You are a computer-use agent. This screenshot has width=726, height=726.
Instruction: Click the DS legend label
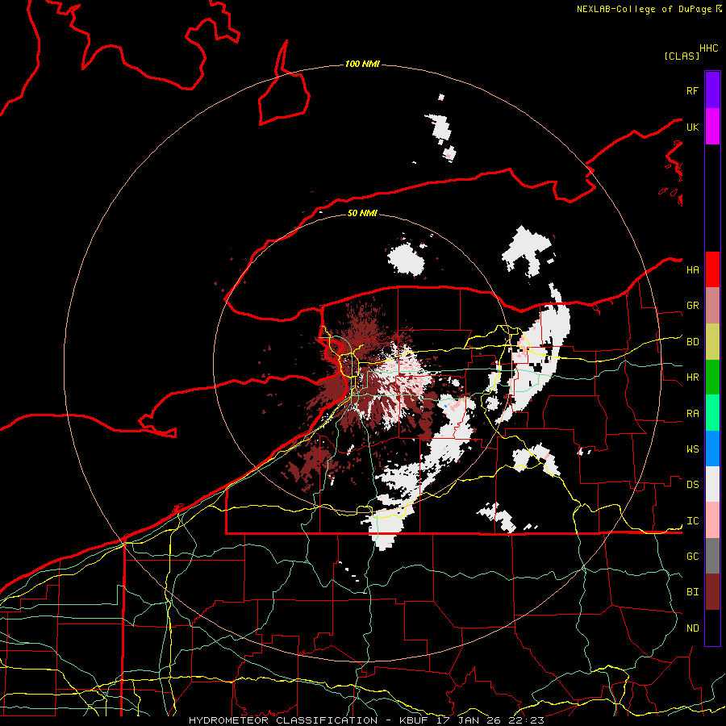692,485
